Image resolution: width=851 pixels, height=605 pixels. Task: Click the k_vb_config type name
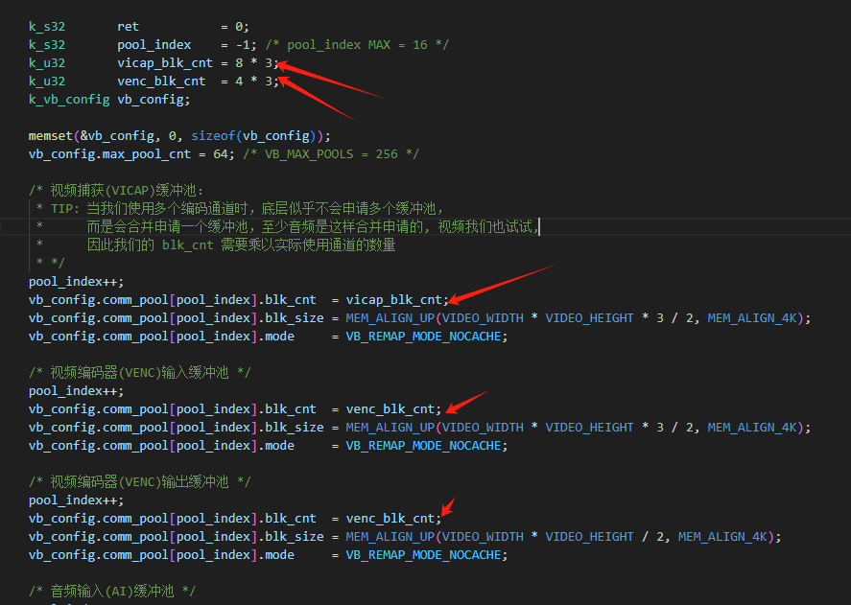point(69,100)
